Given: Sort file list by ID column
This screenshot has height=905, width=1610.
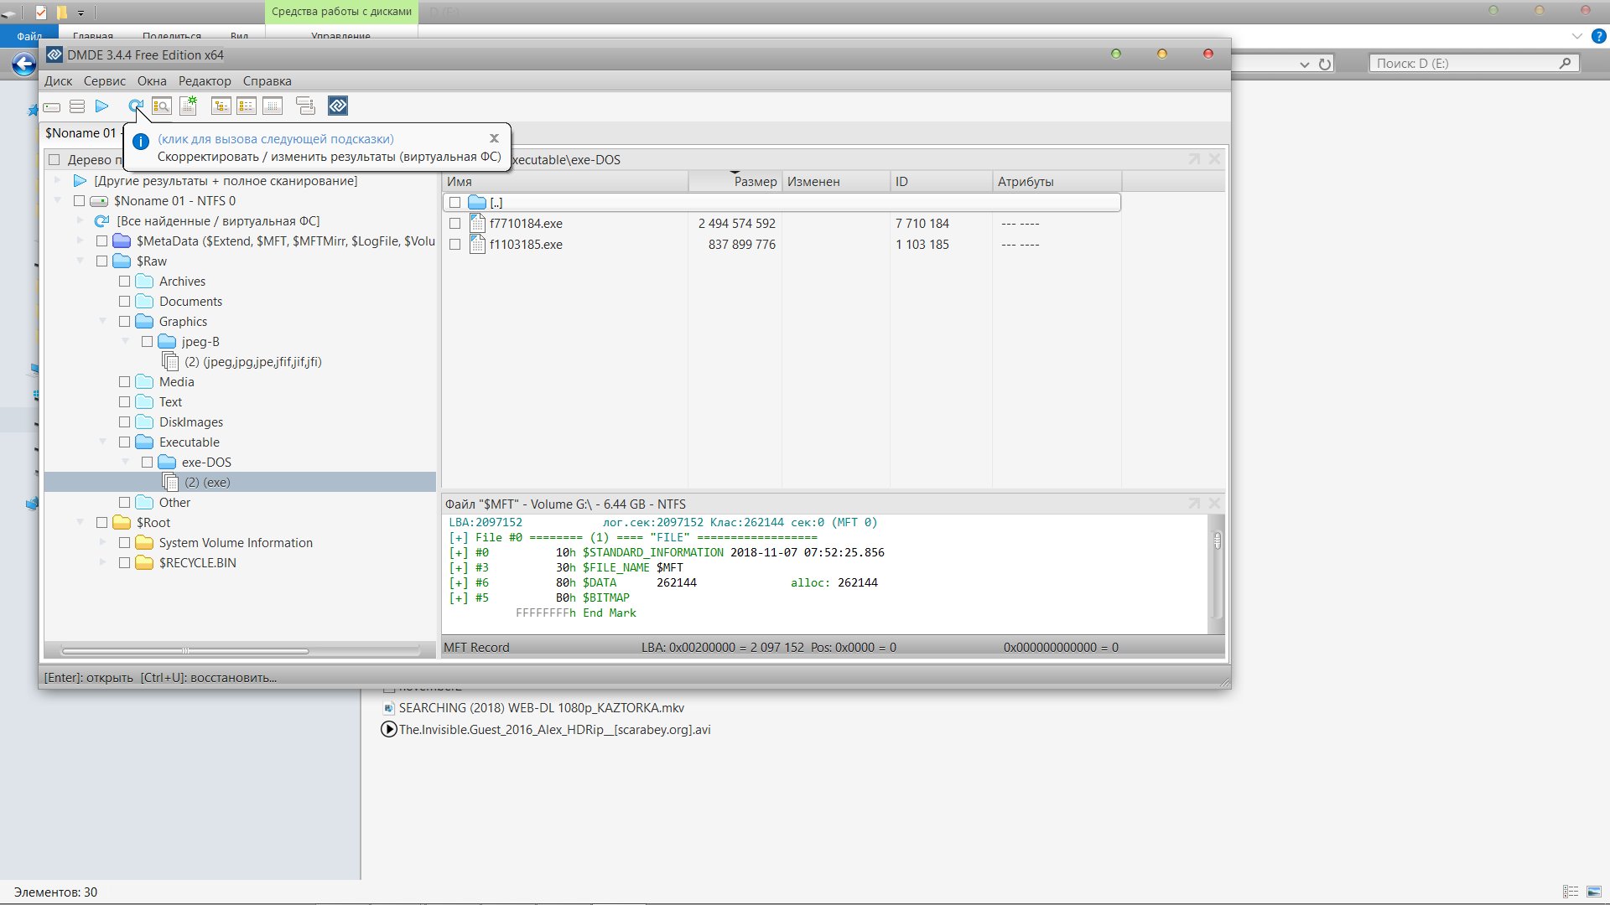Looking at the screenshot, I should pyautogui.click(x=941, y=182).
